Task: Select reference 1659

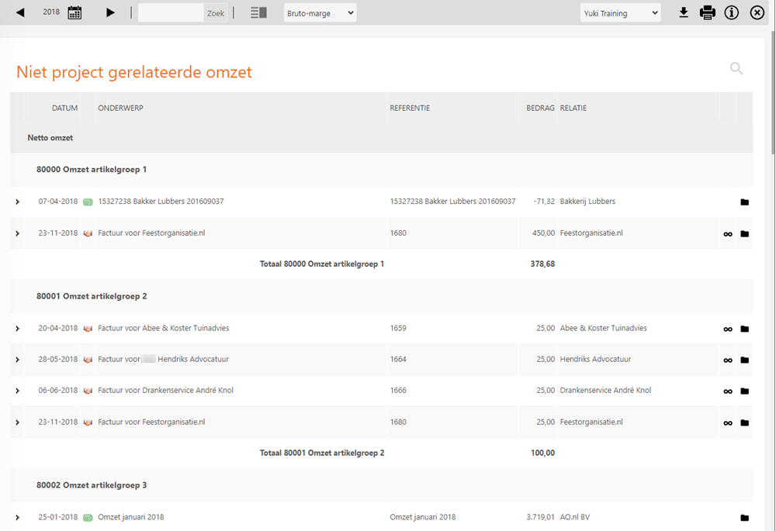Action: (x=398, y=328)
